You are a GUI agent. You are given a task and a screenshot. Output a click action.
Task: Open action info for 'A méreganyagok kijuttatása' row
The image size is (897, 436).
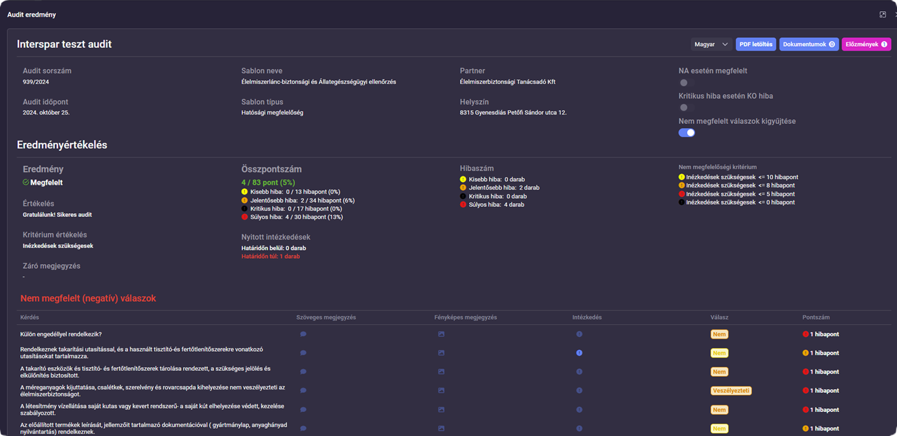579,390
